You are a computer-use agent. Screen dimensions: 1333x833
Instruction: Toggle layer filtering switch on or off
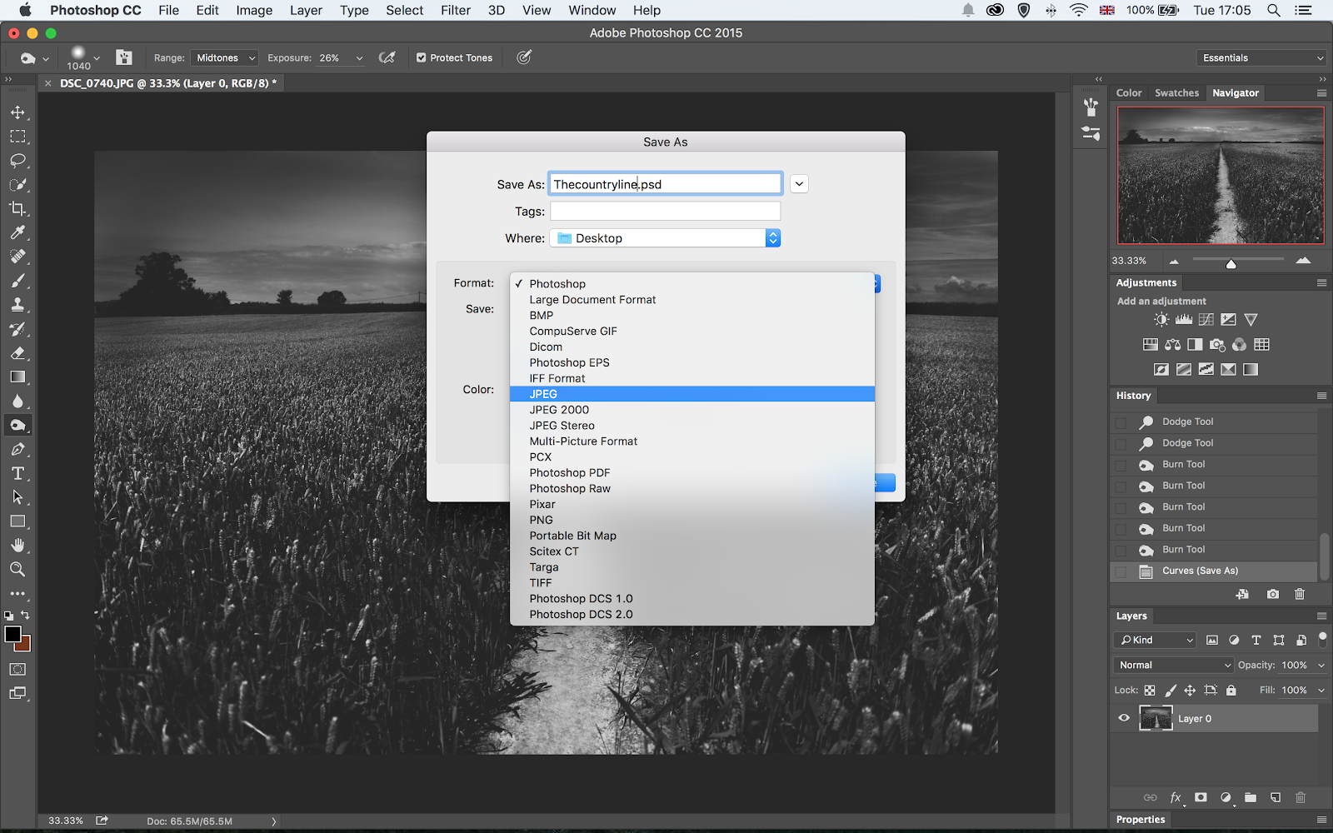pyautogui.click(x=1322, y=639)
